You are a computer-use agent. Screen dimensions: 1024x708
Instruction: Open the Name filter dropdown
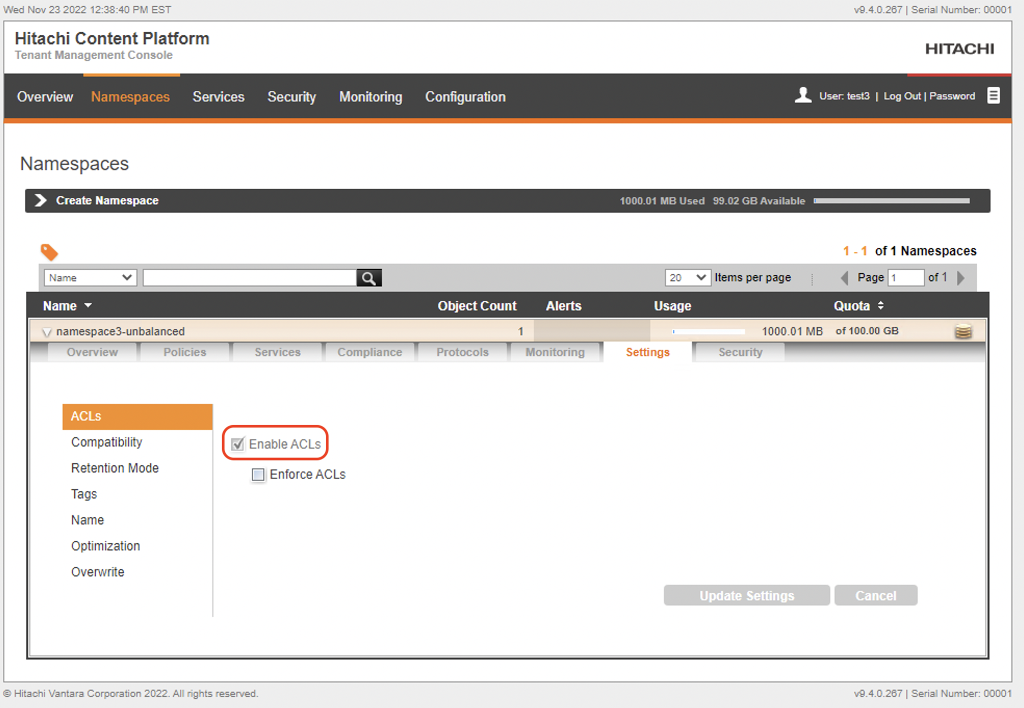pos(91,278)
